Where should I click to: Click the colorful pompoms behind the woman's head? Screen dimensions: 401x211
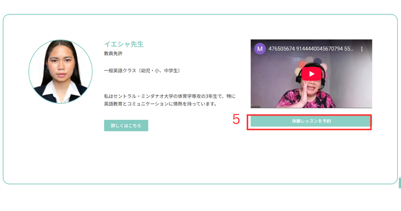tap(310, 64)
